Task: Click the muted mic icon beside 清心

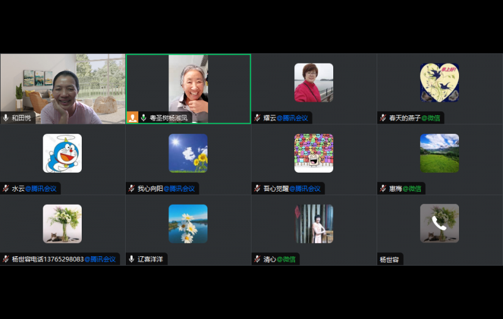Action: 257,259
